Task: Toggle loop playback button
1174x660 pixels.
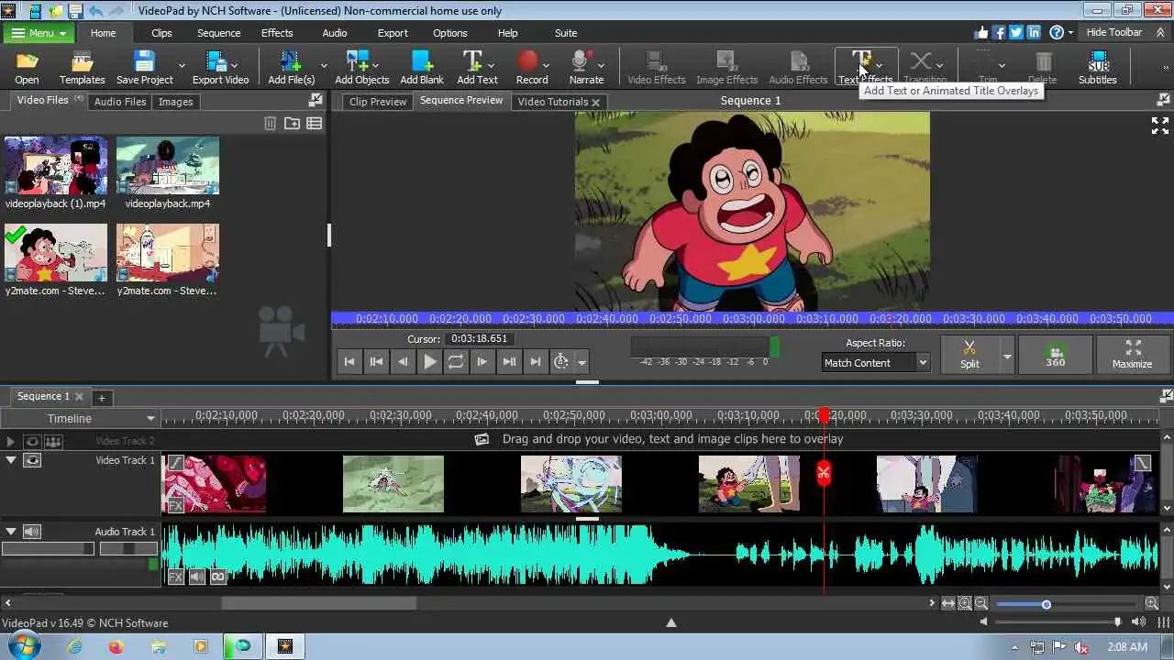Action: [456, 362]
